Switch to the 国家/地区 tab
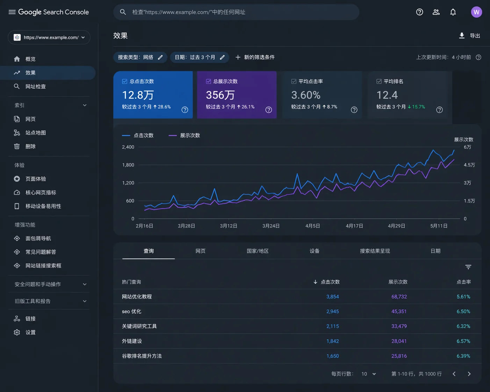This screenshot has height=392, width=490. [258, 251]
